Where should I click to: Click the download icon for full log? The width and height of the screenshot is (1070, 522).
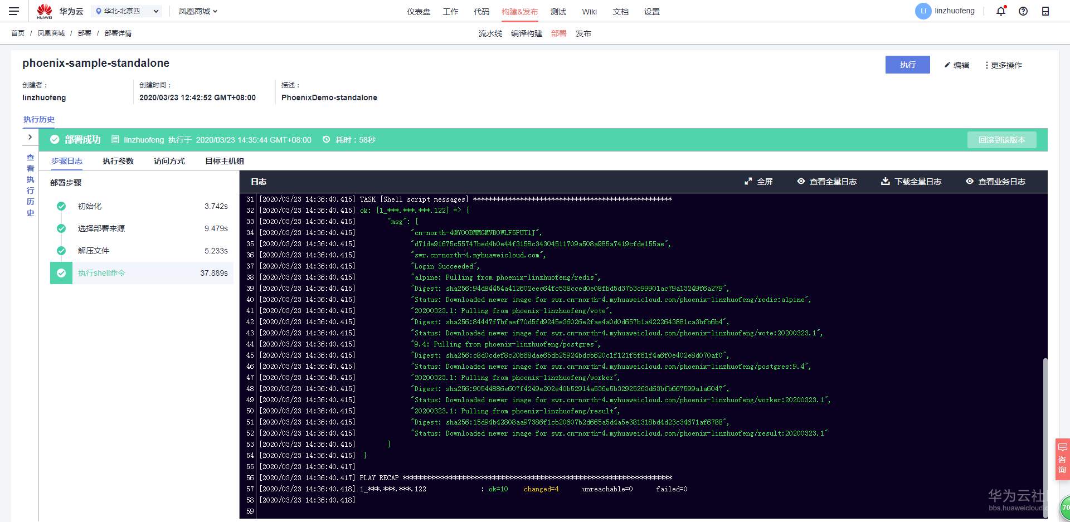coord(885,182)
